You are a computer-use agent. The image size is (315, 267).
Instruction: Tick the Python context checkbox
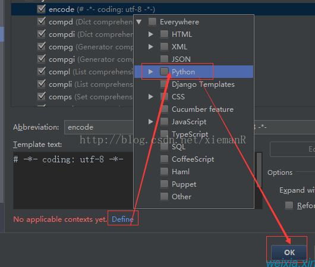point(164,71)
